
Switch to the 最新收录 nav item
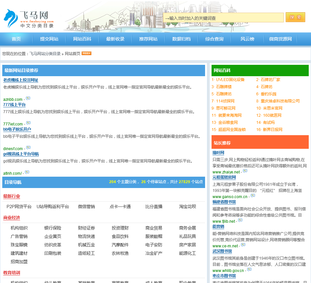[x=115, y=39]
